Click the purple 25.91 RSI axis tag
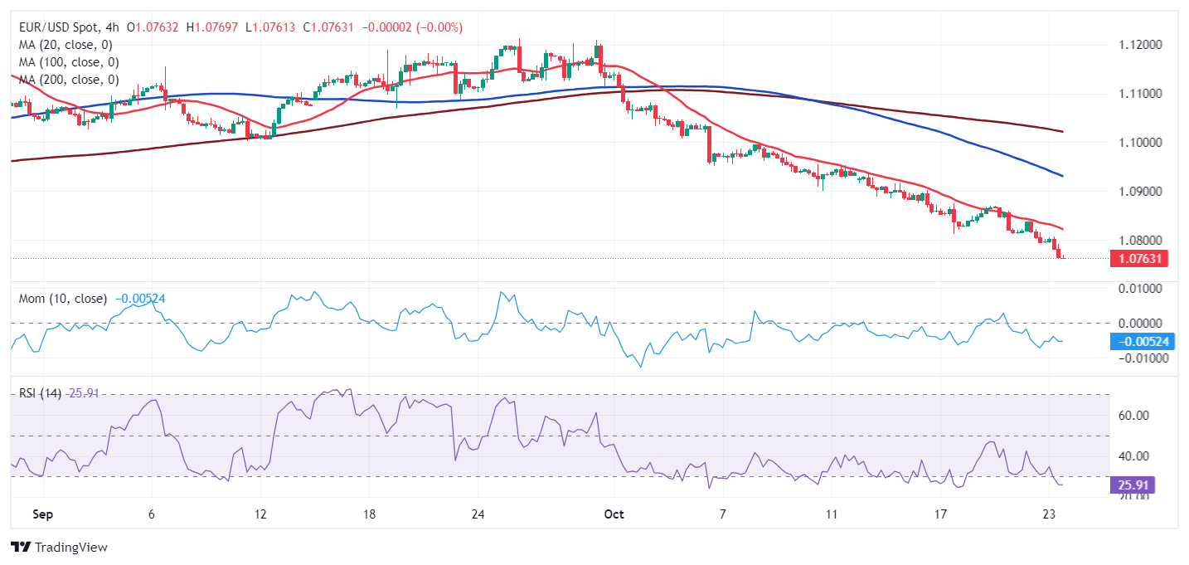1189x565 pixels. click(x=1131, y=485)
